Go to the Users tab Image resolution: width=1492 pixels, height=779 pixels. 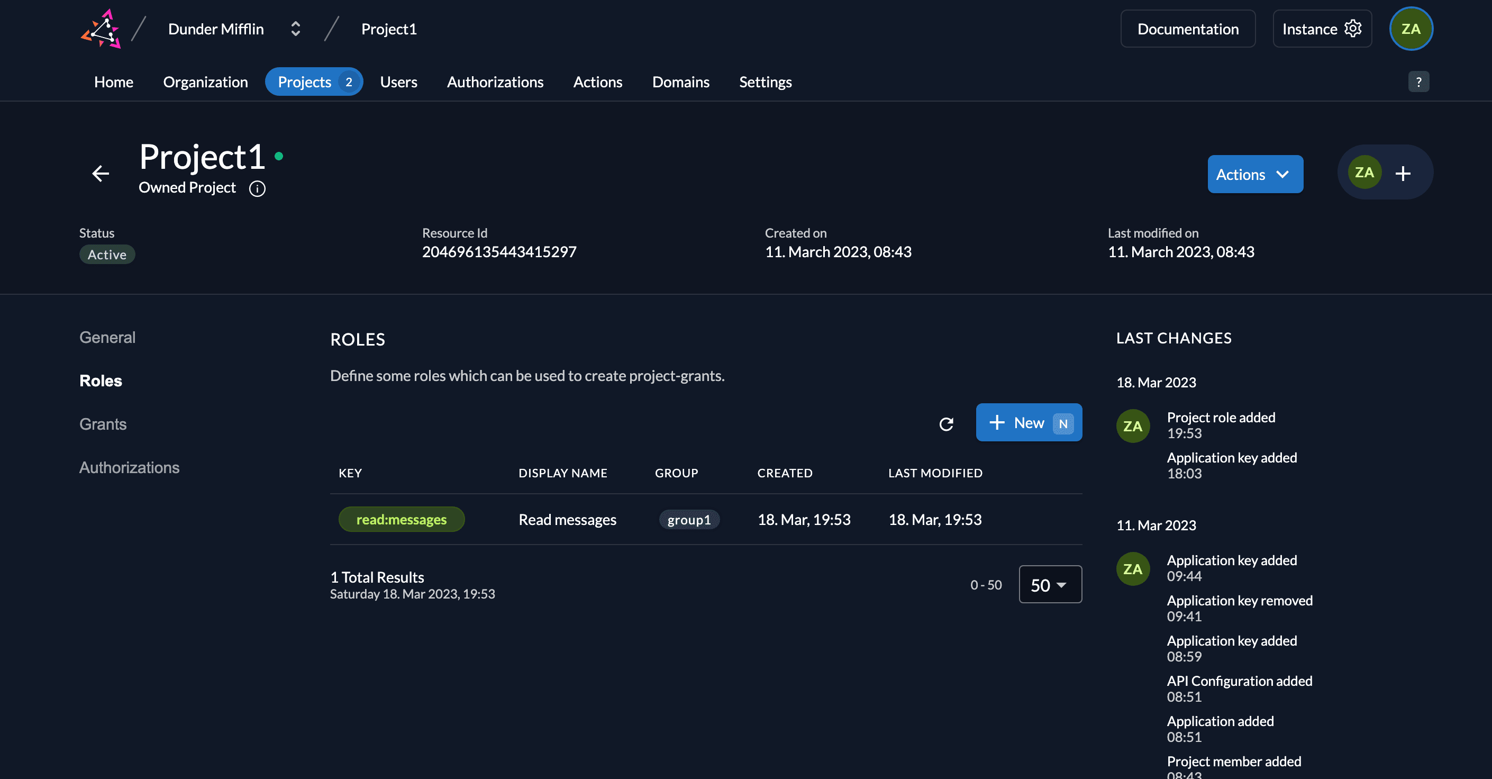(398, 82)
